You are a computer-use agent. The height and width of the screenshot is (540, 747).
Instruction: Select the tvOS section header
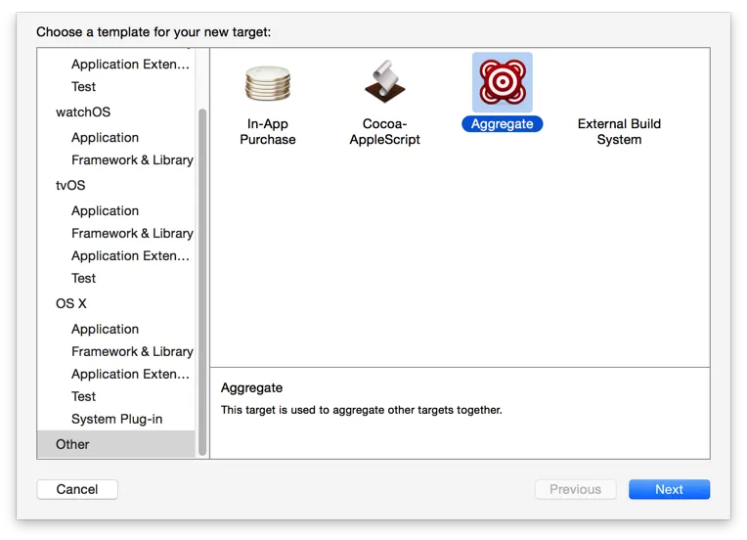click(70, 186)
